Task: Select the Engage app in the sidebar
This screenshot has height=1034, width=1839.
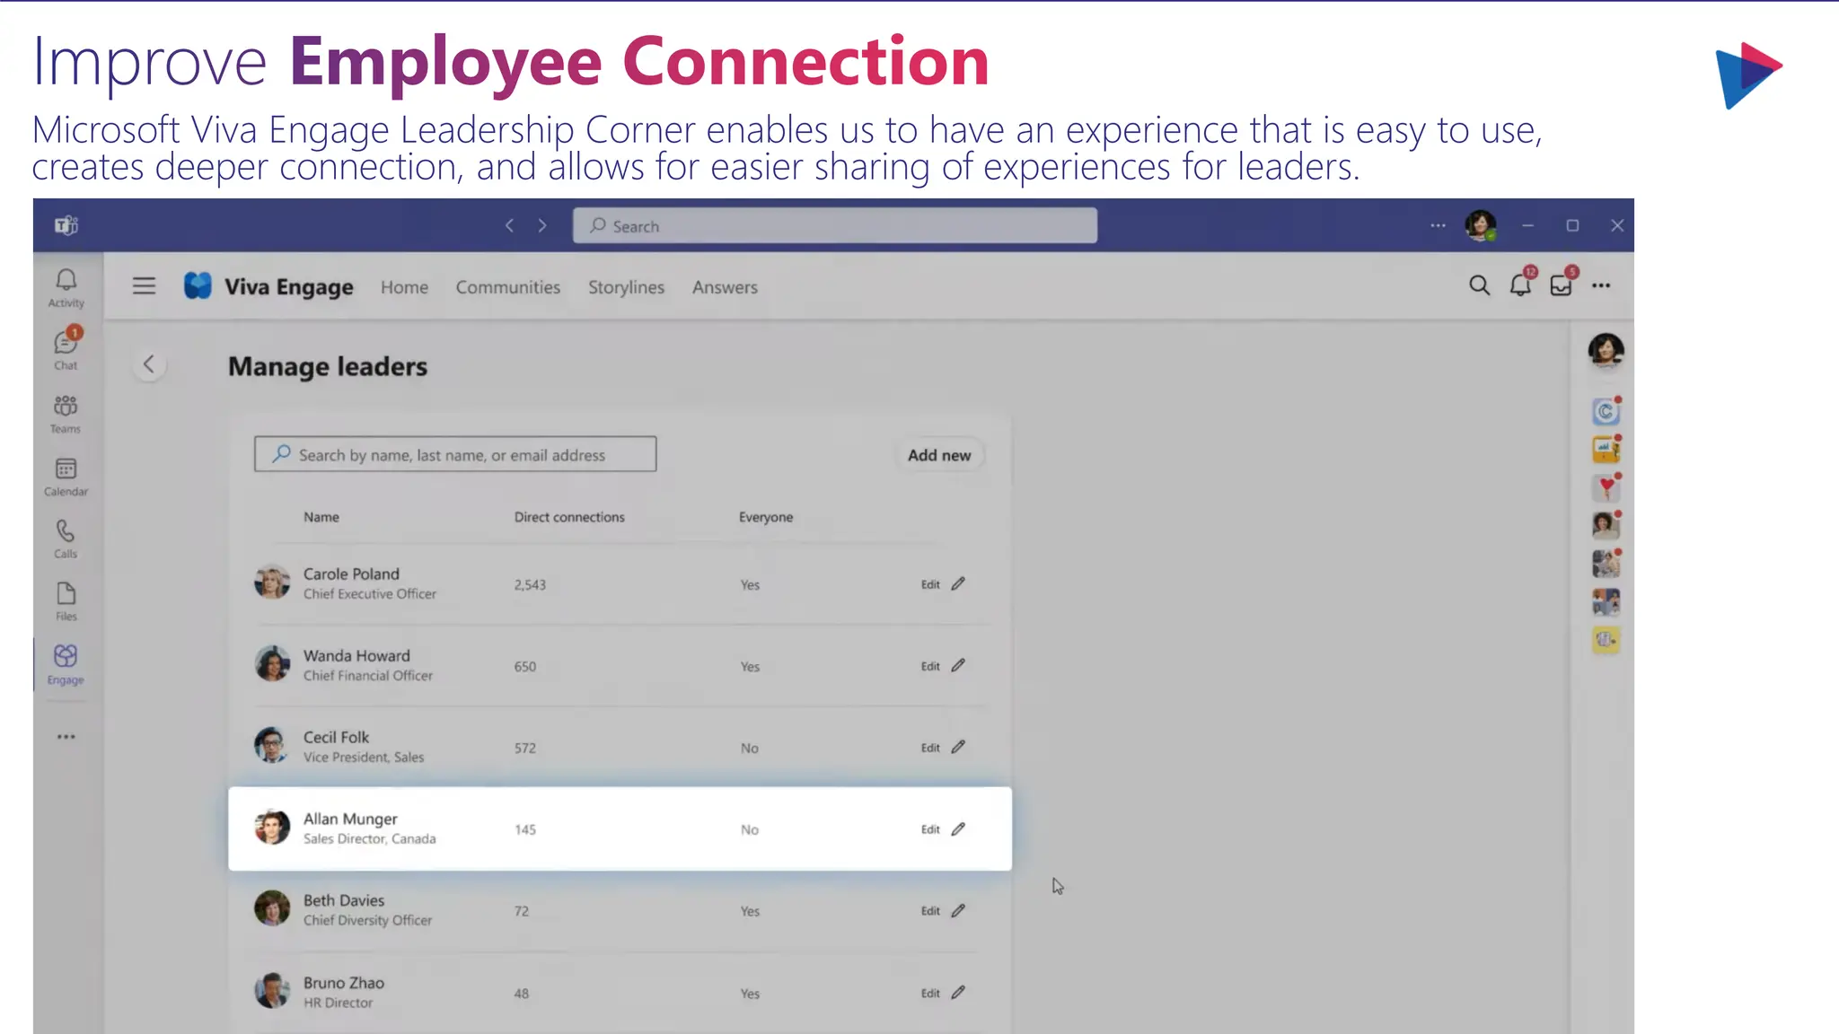Action: pos(66,664)
